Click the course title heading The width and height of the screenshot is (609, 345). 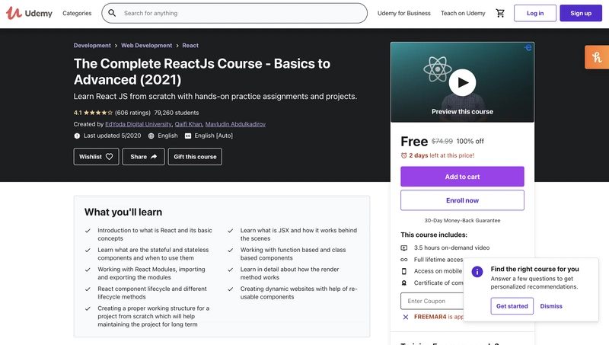[x=202, y=72]
